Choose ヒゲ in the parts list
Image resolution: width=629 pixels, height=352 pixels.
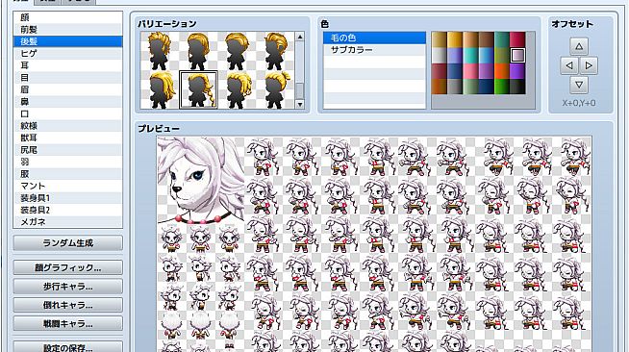tap(67, 53)
